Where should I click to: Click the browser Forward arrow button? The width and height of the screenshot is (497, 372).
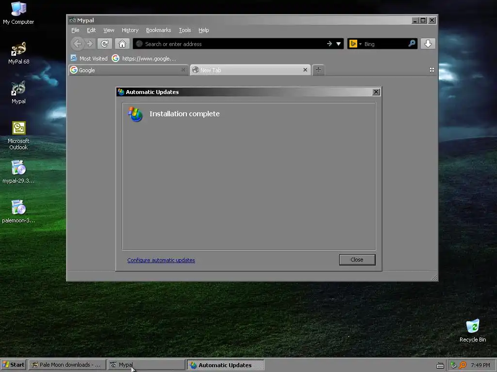pos(90,44)
